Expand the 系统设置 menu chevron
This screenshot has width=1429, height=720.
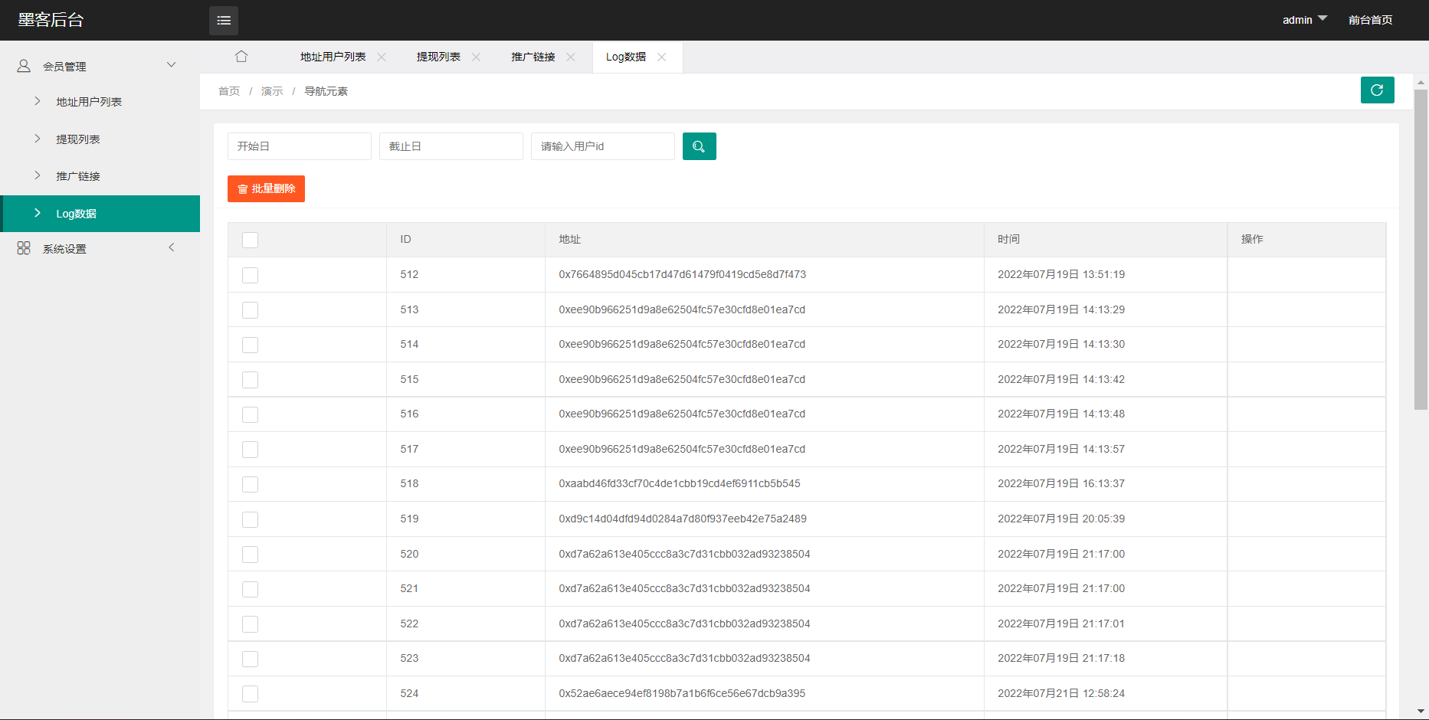pyautogui.click(x=172, y=247)
